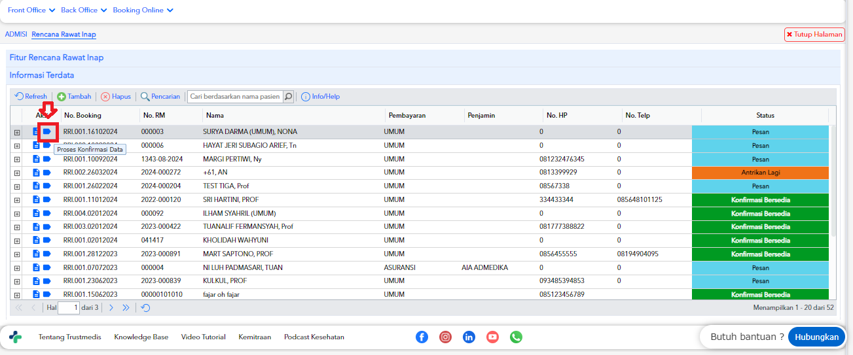The image size is (853, 355).
Task: Open the Video Tutorial link
Action: [x=204, y=337]
